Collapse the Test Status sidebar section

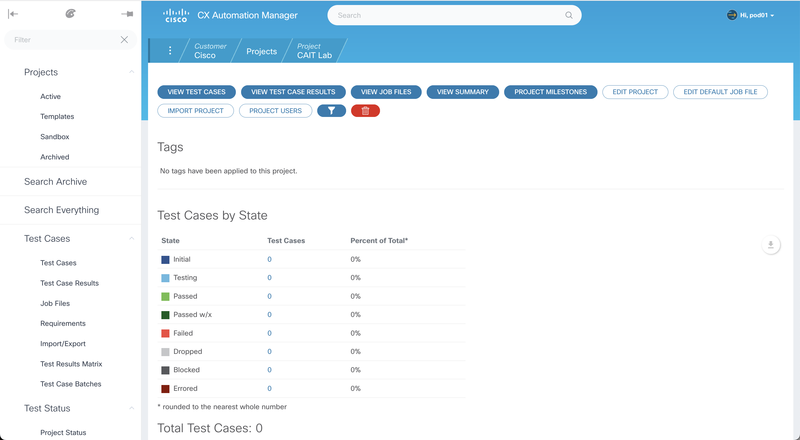coord(132,408)
